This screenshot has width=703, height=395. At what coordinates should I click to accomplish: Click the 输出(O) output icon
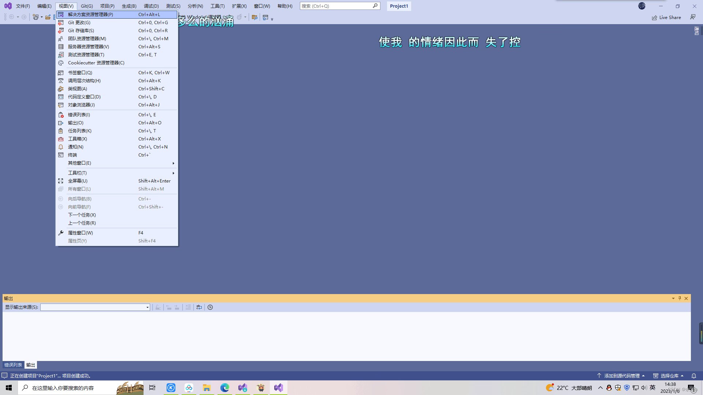(x=61, y=123)
